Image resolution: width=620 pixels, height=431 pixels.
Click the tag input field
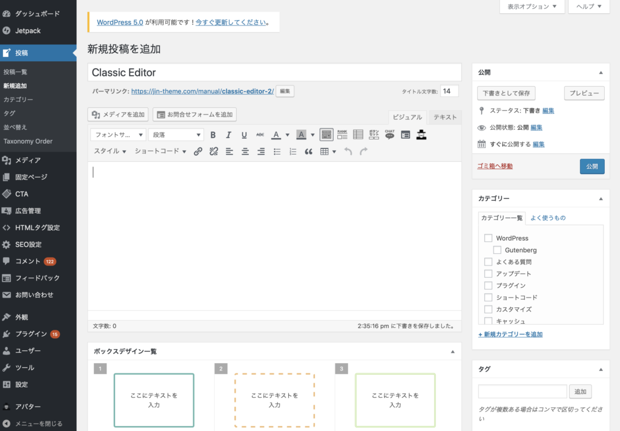[522, 392]
